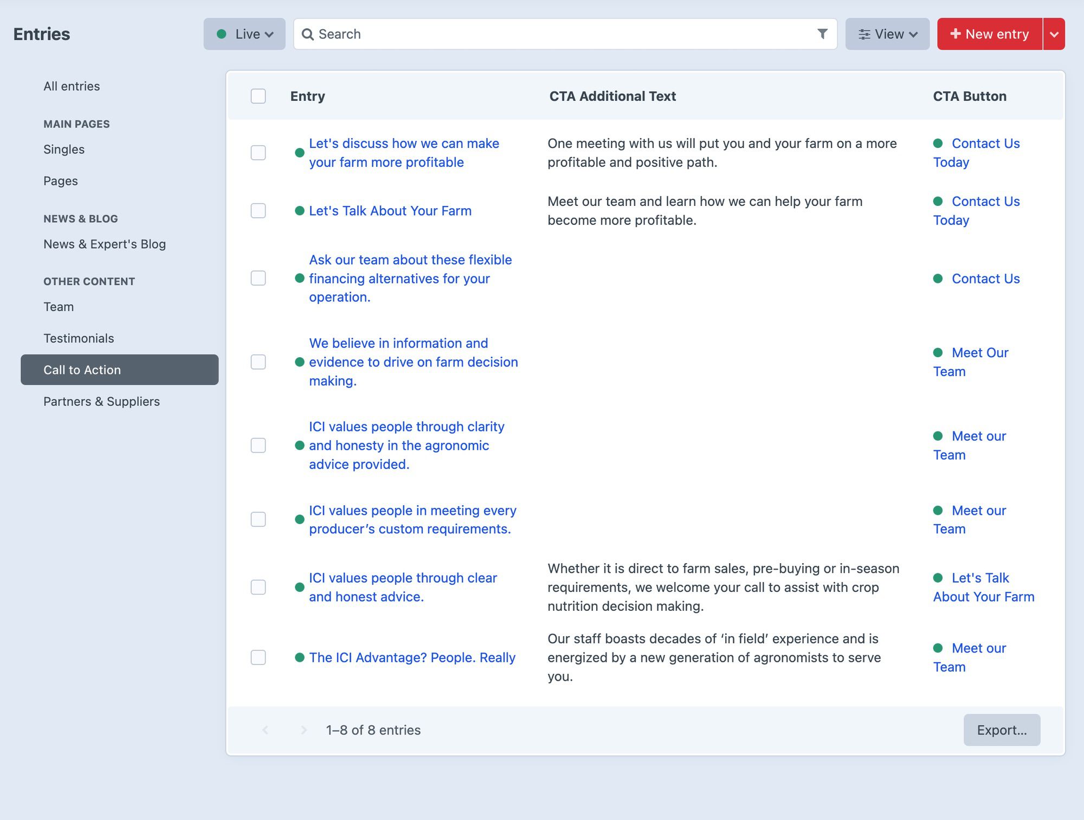Click the filter icon in search bar
Screen dimensions: 1084x820
tap(822, 34)
